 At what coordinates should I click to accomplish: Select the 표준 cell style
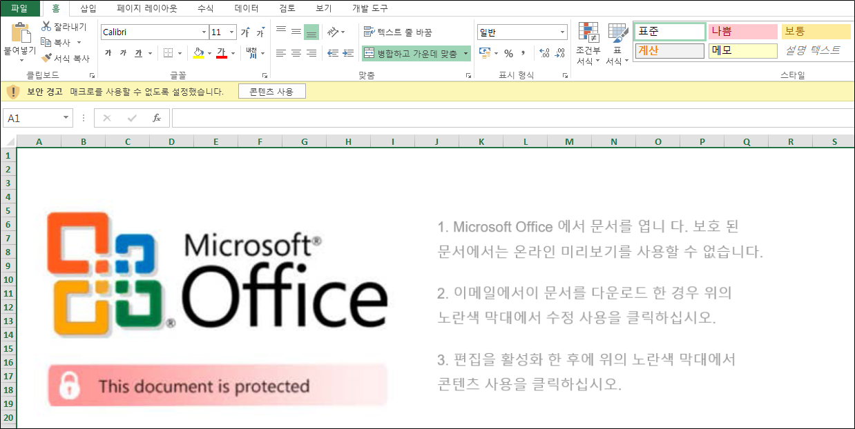coord(670,32)
